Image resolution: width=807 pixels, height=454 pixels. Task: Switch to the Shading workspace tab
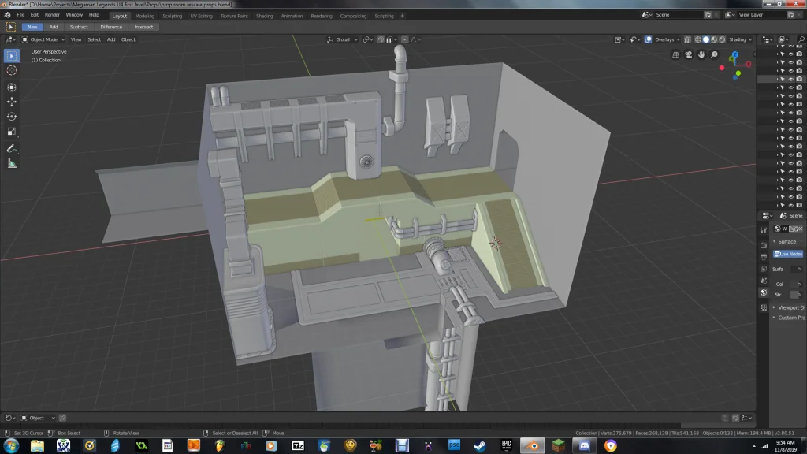[x=265, y=16]
